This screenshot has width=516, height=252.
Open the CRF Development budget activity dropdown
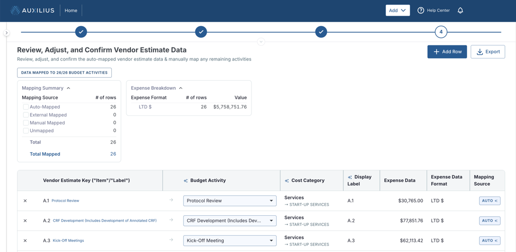[x=230, y=221]
